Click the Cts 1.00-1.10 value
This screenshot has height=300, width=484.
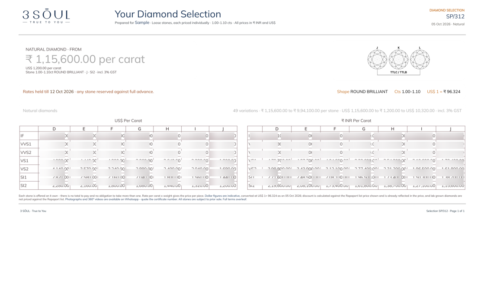[407, 92]
